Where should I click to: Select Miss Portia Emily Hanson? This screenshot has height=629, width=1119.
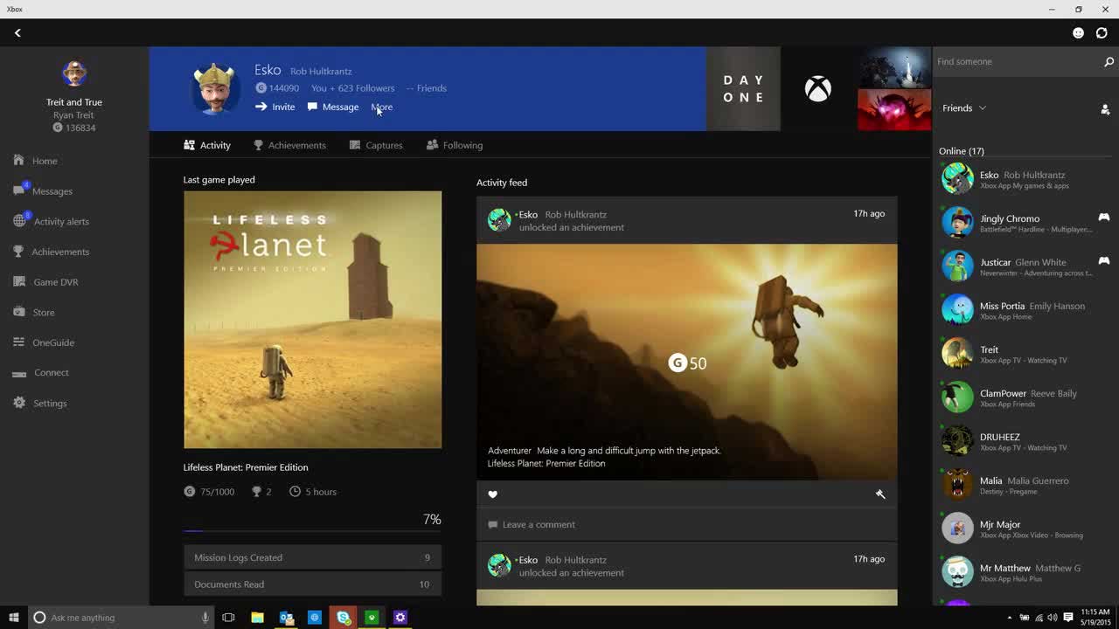coord(1025,310)
